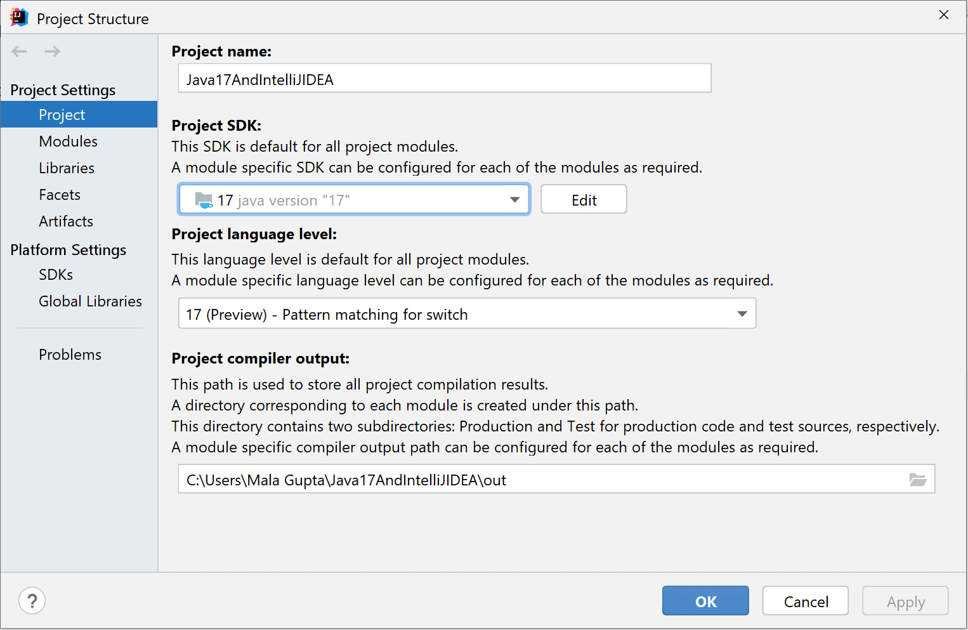
Task: Select Modules under Project Settings
Action: pyautogui.click(x=68, y=141)
